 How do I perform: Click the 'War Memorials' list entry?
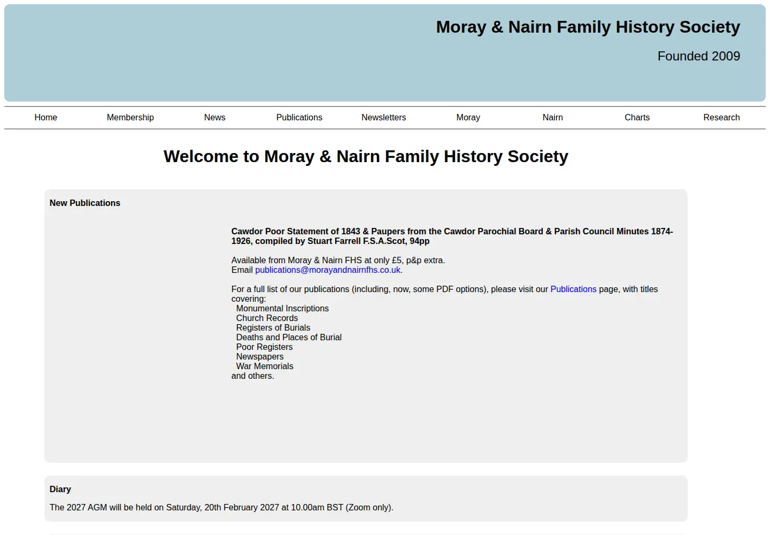[x=265, y=366]
